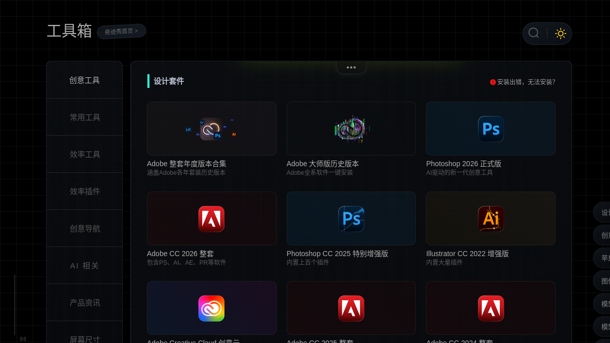Click the subtitle AI驱动的新一代创意工具

460,173
